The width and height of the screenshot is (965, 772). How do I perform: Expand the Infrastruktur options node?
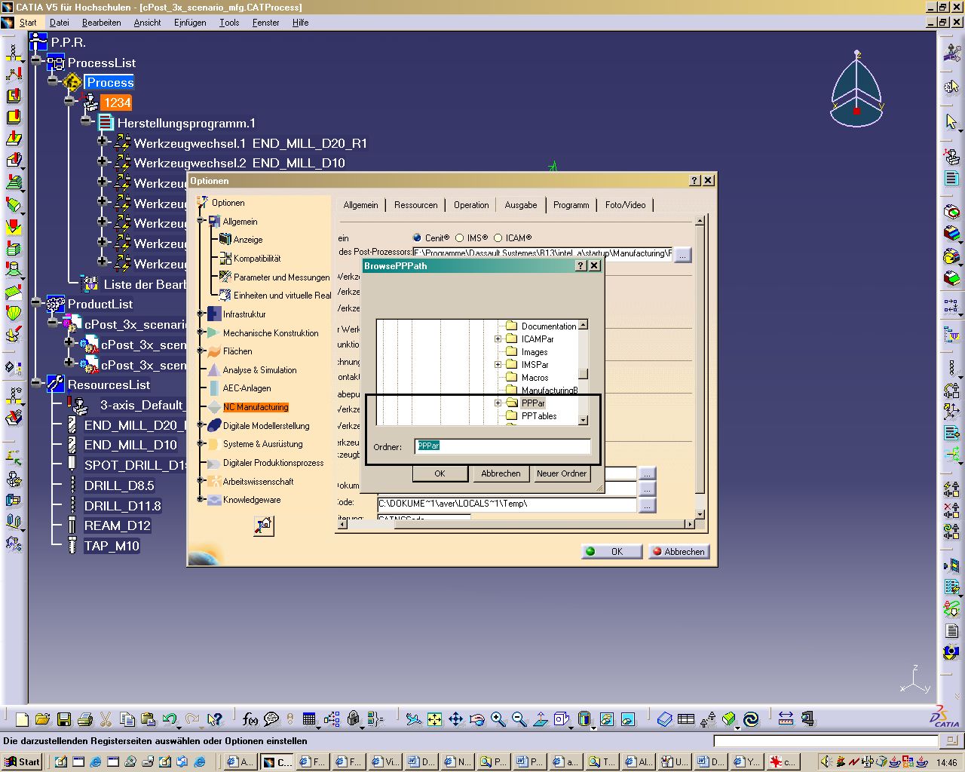[201, 314]
